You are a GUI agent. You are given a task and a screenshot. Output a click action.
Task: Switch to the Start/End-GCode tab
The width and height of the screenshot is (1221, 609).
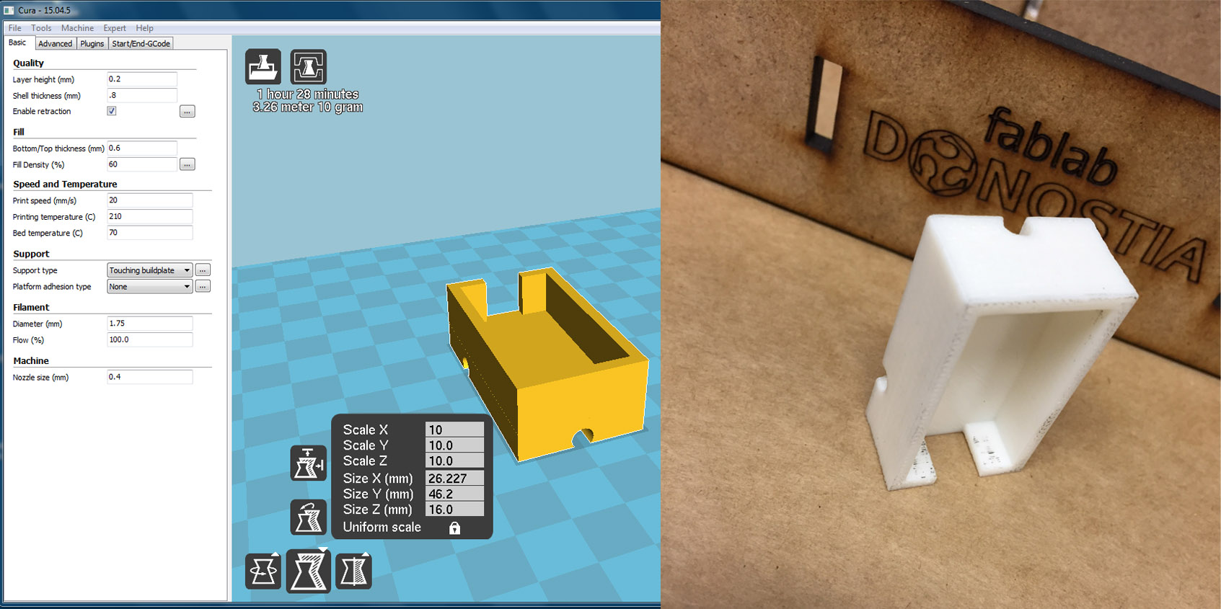coord(141,43)
